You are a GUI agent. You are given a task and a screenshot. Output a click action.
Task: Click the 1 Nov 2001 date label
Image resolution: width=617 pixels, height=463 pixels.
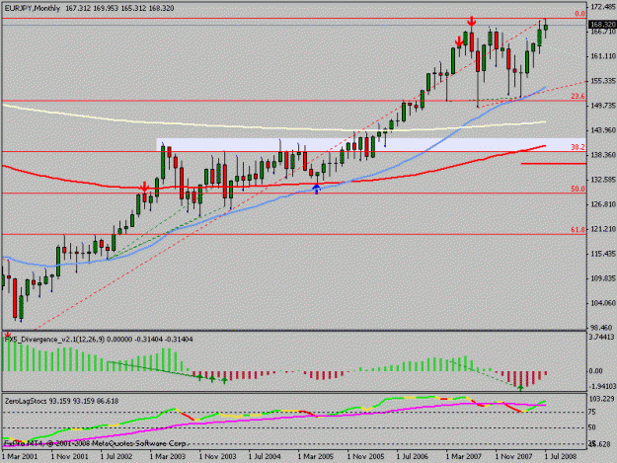[70, 456]
